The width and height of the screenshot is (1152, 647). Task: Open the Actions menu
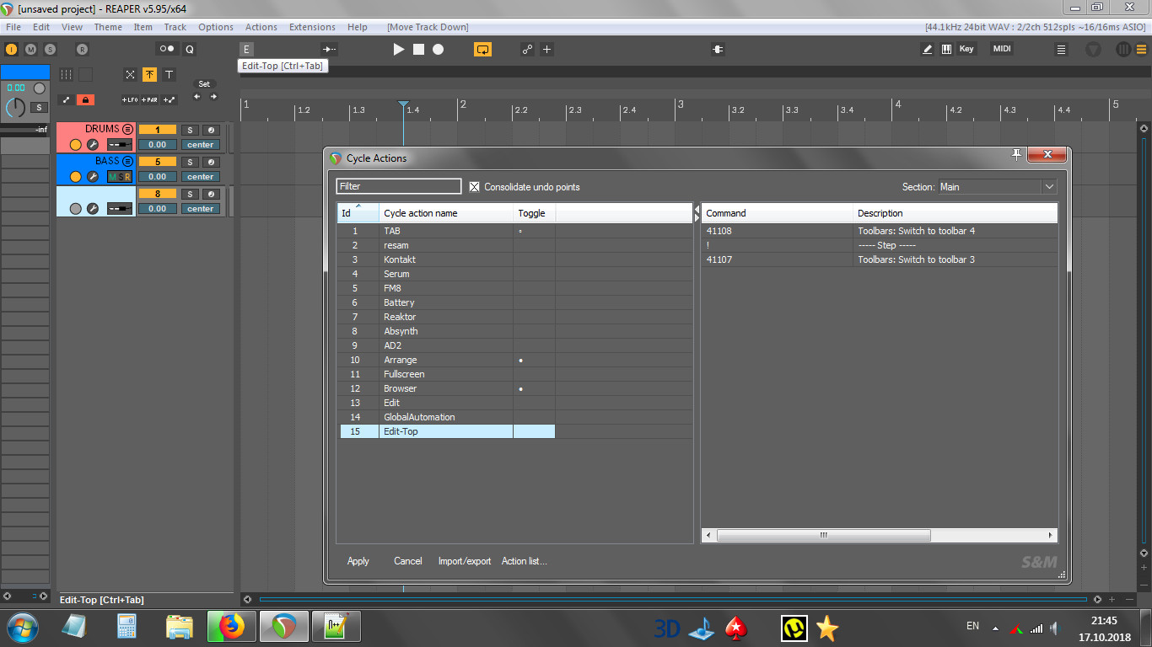(x=261, y=27)
